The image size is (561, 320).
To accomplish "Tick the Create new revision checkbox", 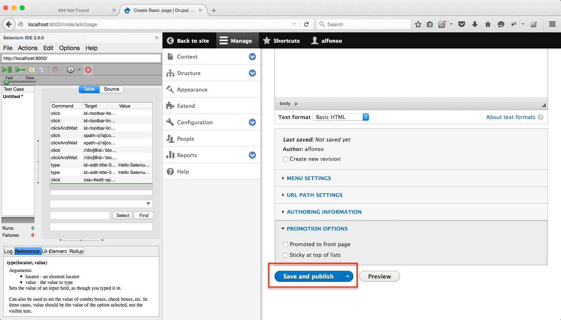I will coord(286,159).
